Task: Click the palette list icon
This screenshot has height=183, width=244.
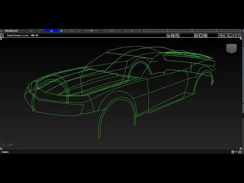Action: 233,152
